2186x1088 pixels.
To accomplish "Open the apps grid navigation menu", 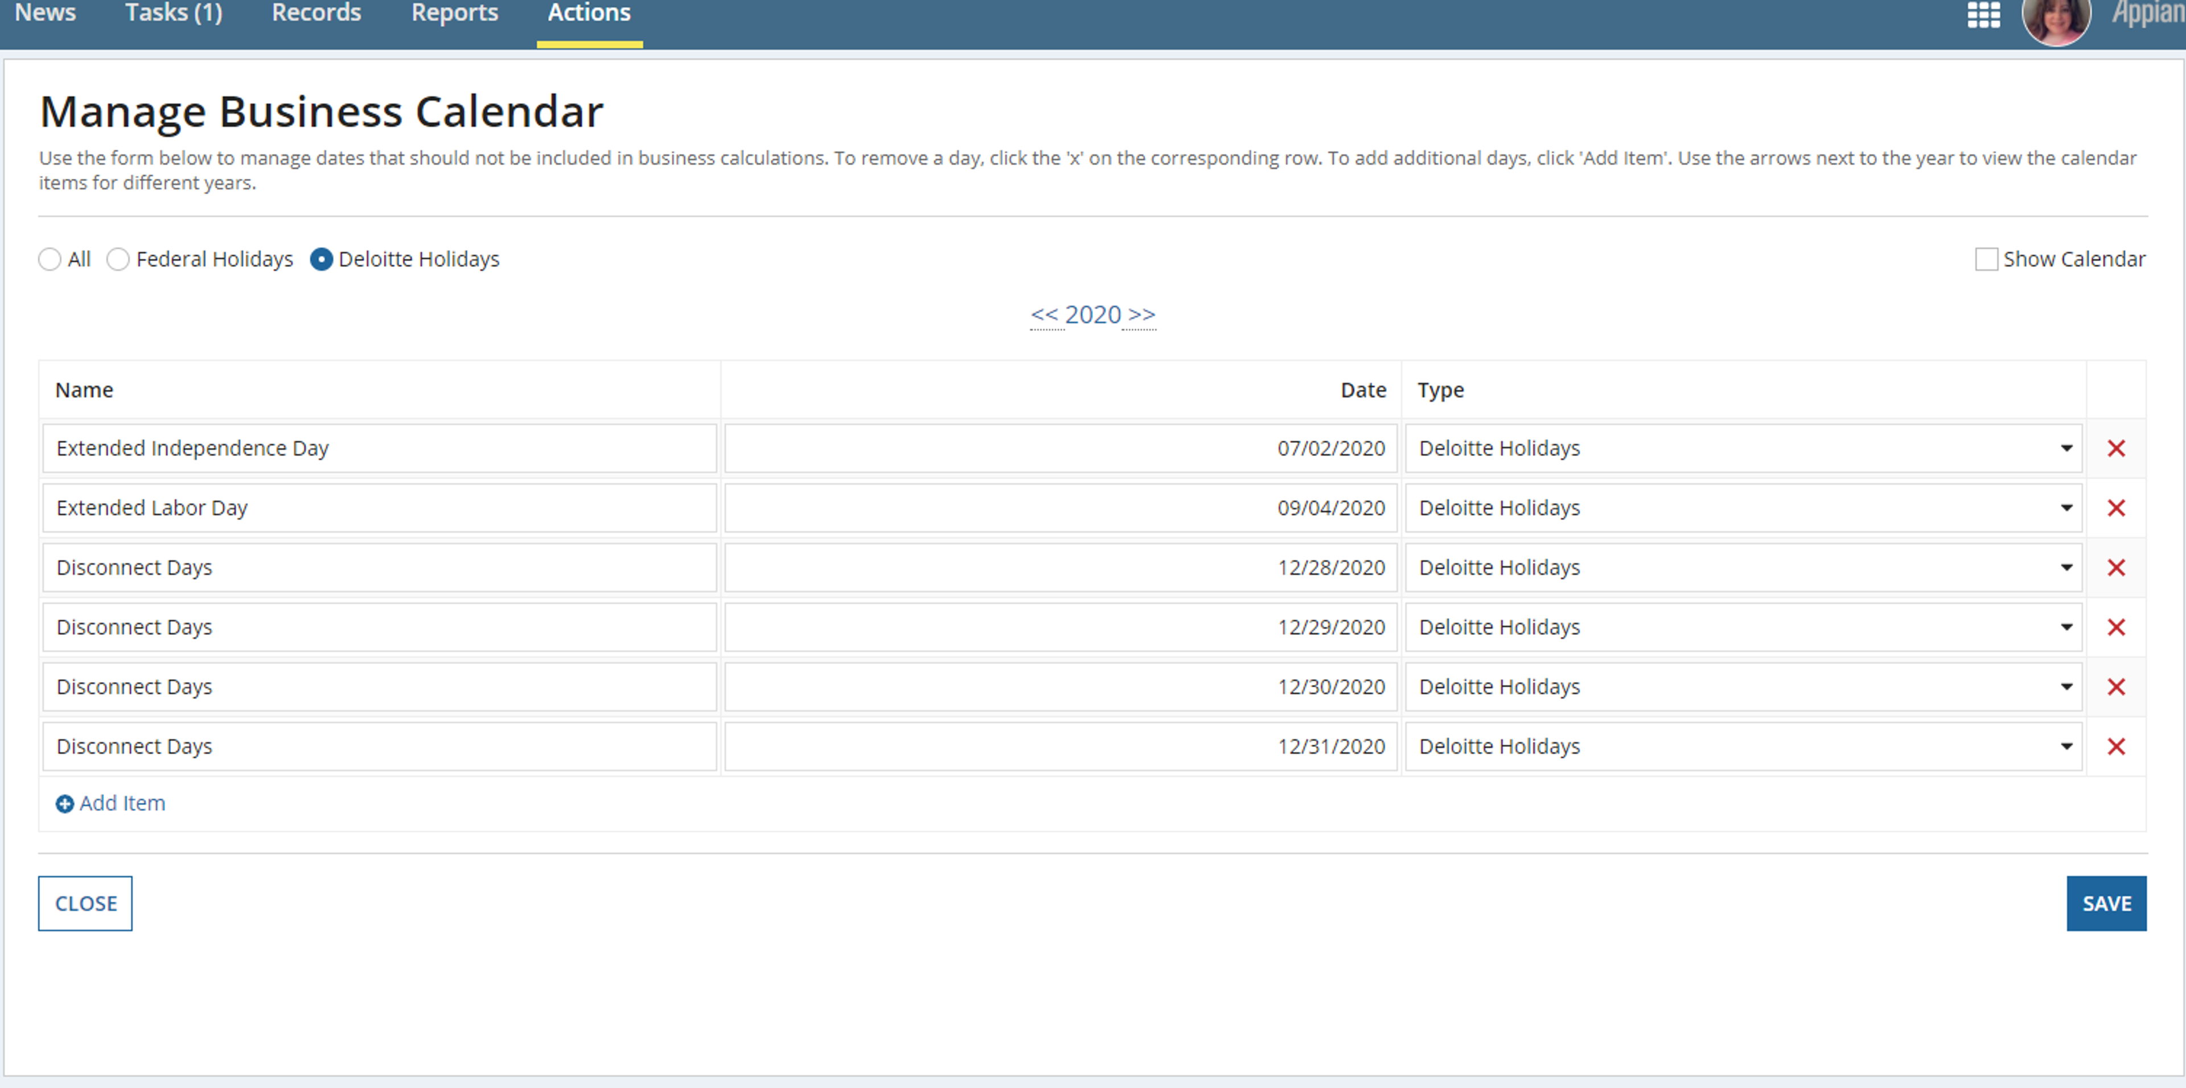I will pos(1983,14).
